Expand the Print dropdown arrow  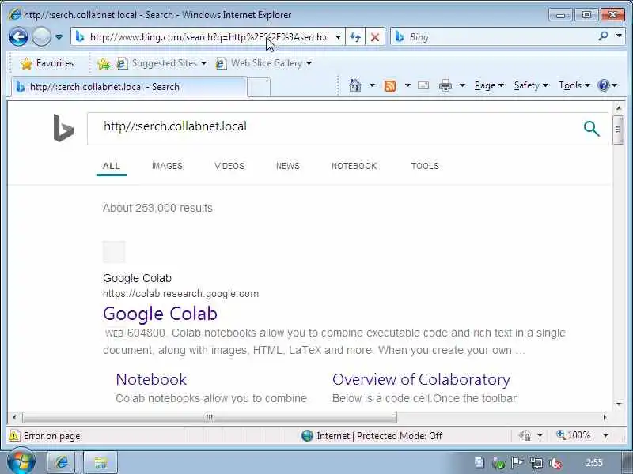coord(463,85)
